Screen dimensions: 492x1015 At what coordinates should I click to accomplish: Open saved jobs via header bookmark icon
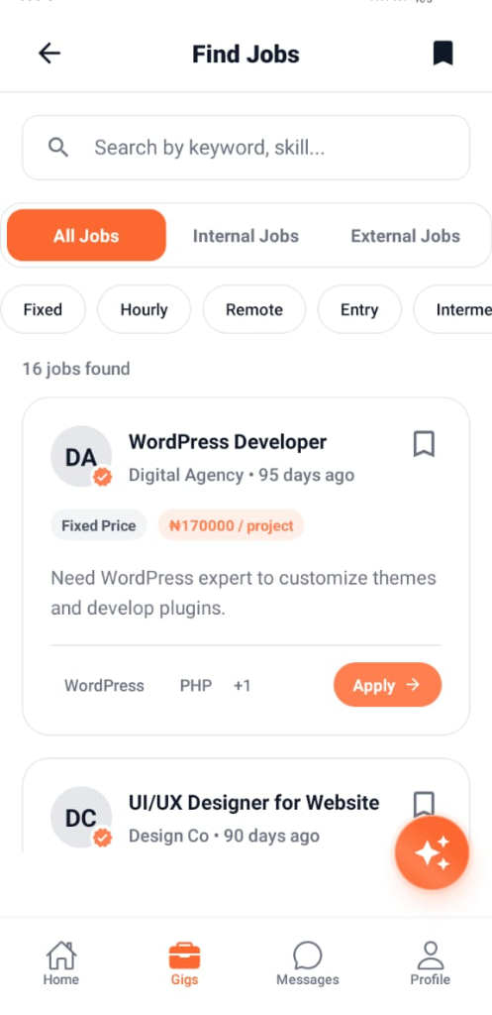coord(443,54)
